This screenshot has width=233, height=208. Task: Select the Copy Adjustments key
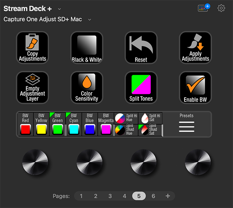32,47
